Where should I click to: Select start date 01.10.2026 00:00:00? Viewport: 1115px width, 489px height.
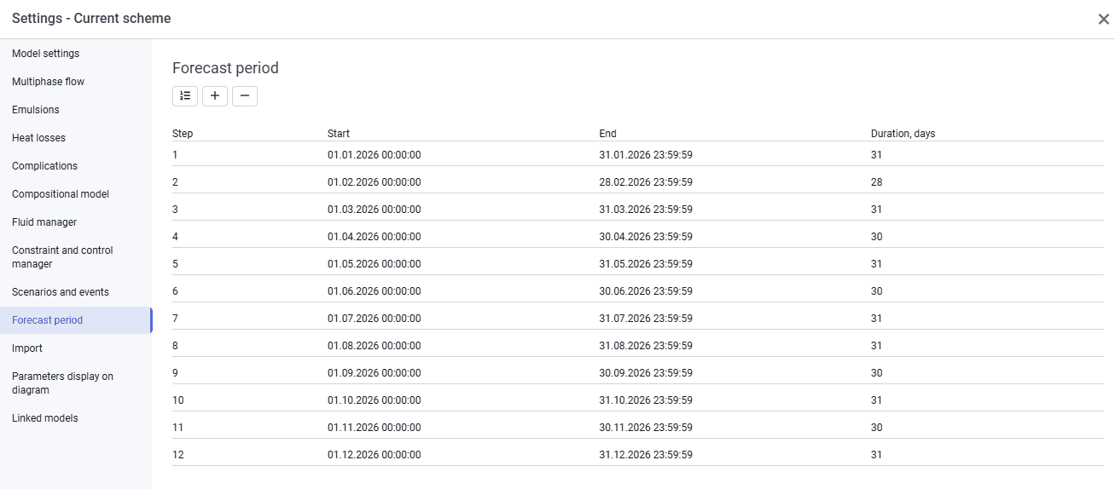374,400
